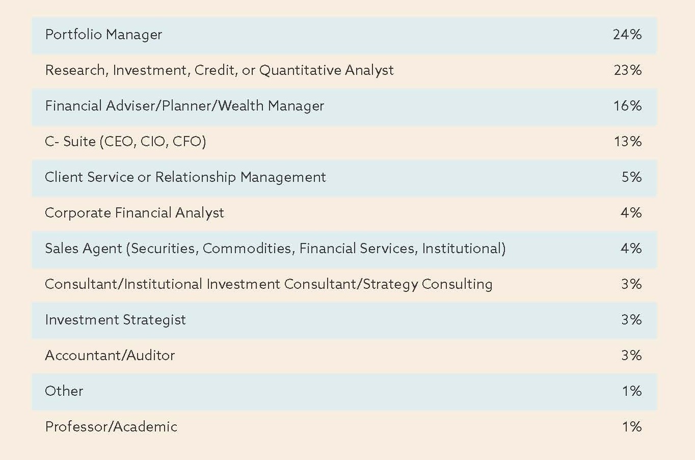Click the 3% value for Accountant/Auditor
Screen dimensions: 695x460
tap(631, 356)
